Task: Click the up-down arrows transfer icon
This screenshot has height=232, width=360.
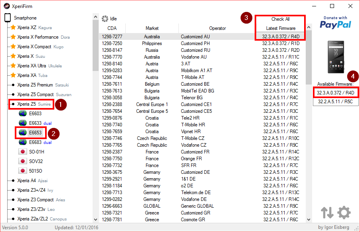Action: [327, 212]
